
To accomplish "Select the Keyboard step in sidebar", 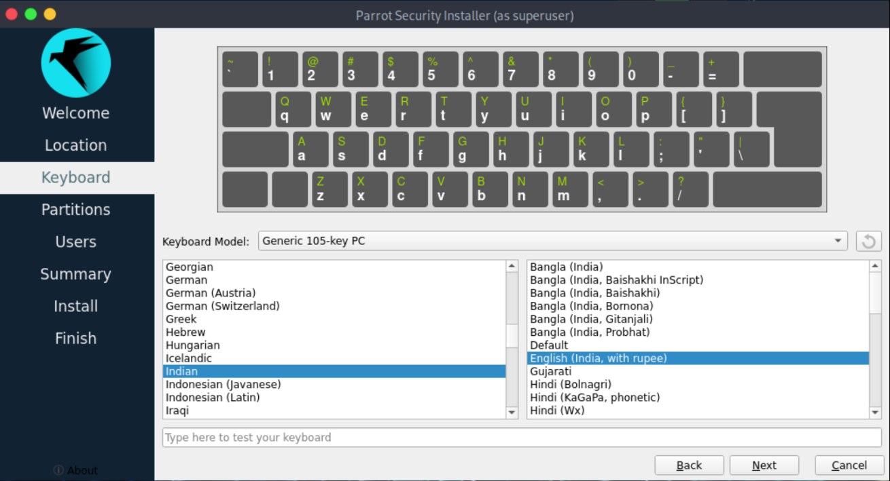I will pyautogui.click(x=75, y=178).
